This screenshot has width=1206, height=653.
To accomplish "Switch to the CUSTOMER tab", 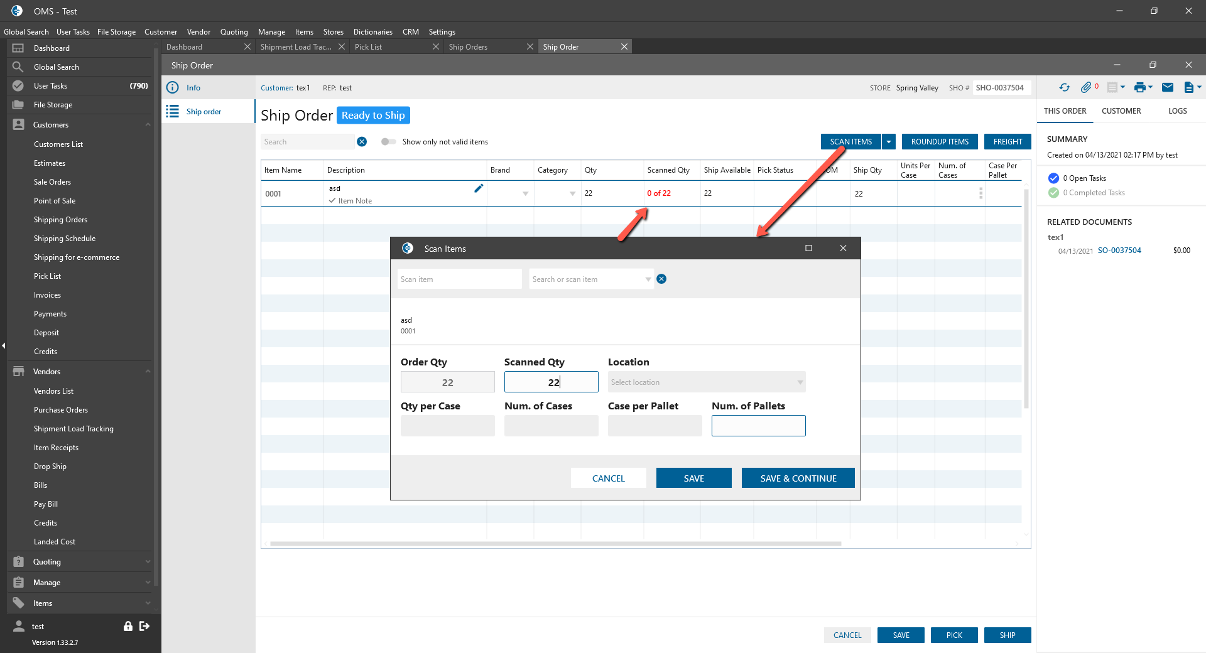I will tap(1121, 111).
